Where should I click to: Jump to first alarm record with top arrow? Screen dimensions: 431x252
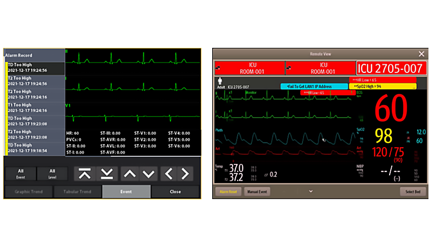85,174
